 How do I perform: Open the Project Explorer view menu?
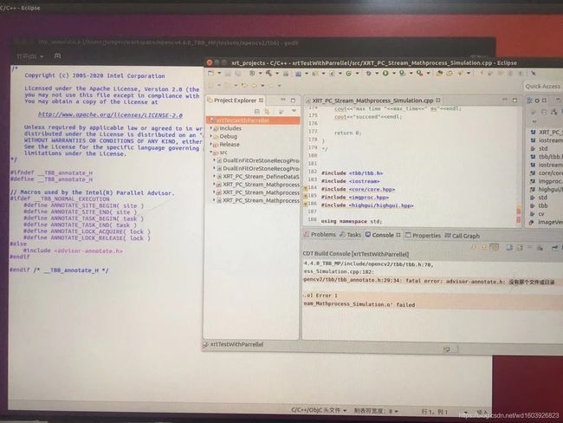tap(294, 111)
